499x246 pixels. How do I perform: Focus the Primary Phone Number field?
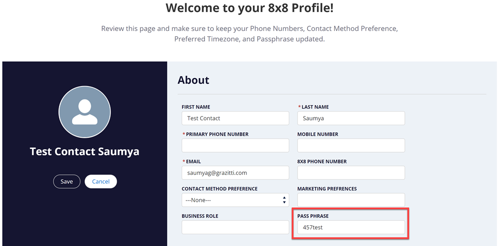(x=235, y=145)
